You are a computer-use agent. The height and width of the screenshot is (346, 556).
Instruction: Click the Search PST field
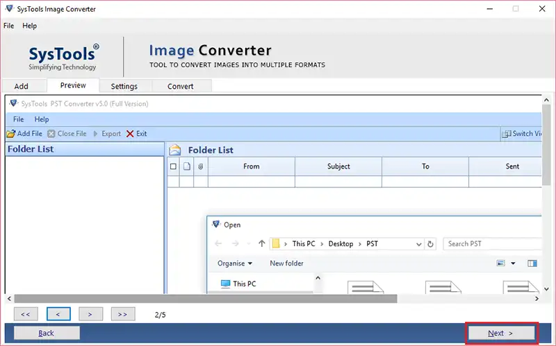point(493,244)
